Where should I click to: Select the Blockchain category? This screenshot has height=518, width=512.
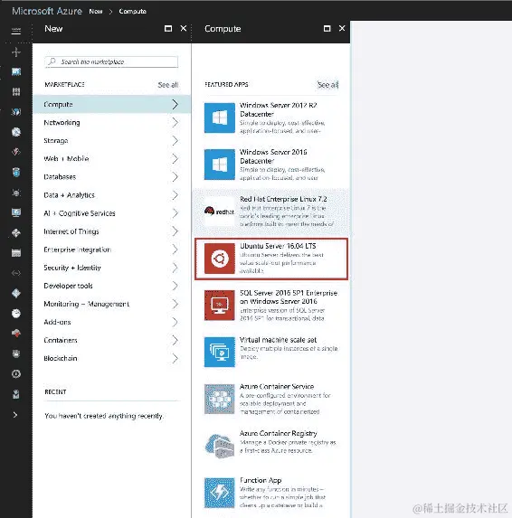pos(112,358)
